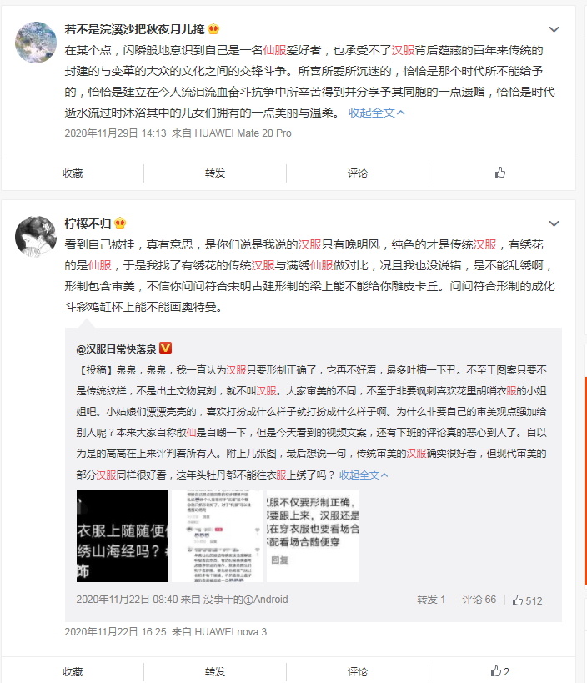587x683 pixels.
Task: Select 评论 under the first post
Action: (x=358, y=173)
